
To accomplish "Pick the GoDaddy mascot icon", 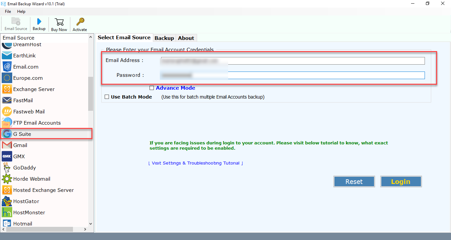I will click(x=7, y=168).
